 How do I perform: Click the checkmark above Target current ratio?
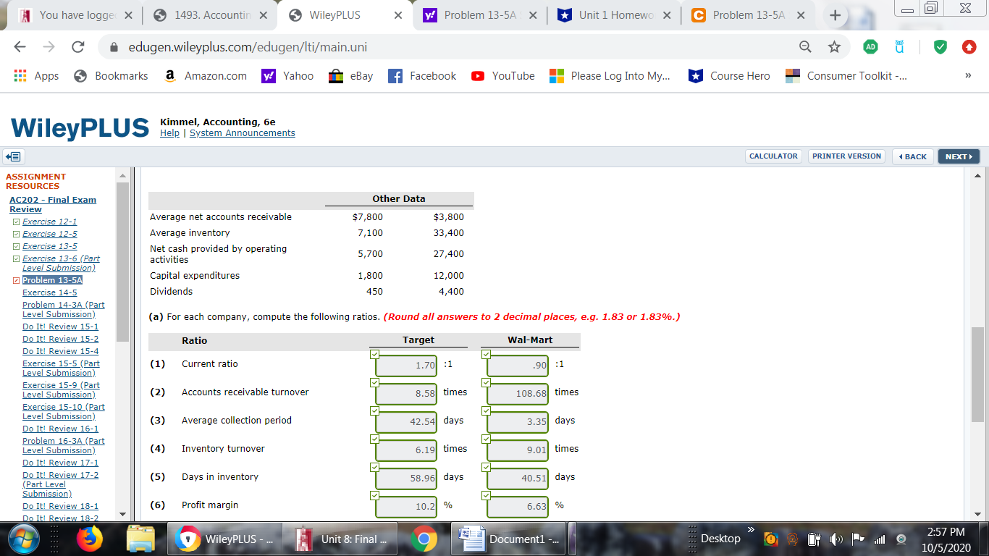[x=374, y=353]
